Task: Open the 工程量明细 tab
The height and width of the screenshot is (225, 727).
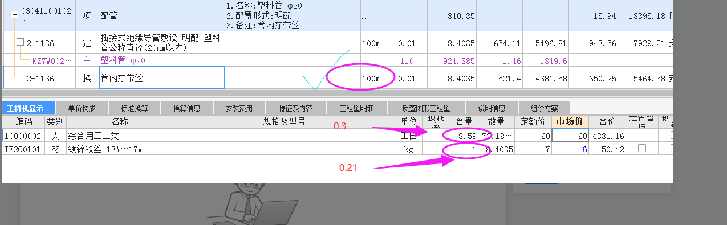Action: click(356, 108)
